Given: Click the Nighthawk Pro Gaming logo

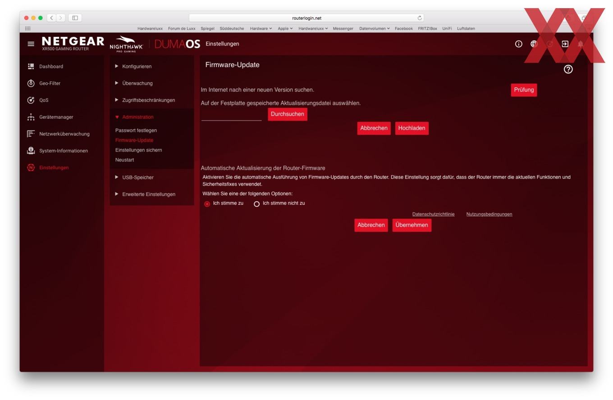Looking at the screenshot, I should [x=126, y=44].
